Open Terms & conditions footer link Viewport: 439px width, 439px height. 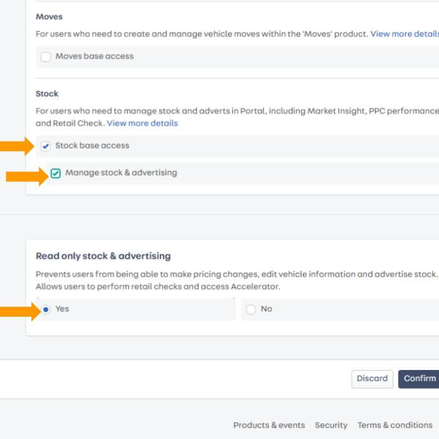coord(395,425)
